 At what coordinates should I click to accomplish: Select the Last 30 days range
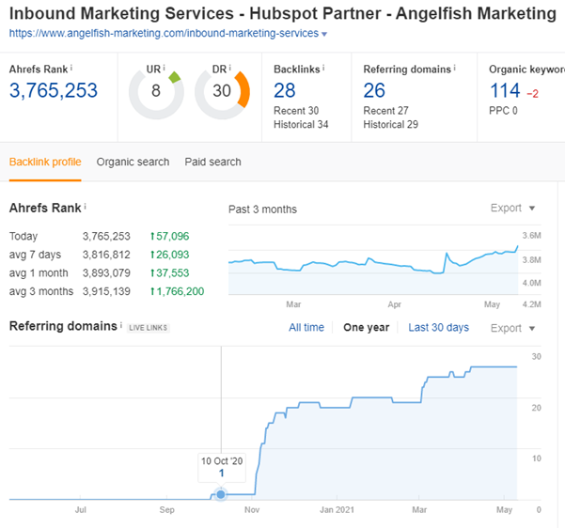[438, 327]
